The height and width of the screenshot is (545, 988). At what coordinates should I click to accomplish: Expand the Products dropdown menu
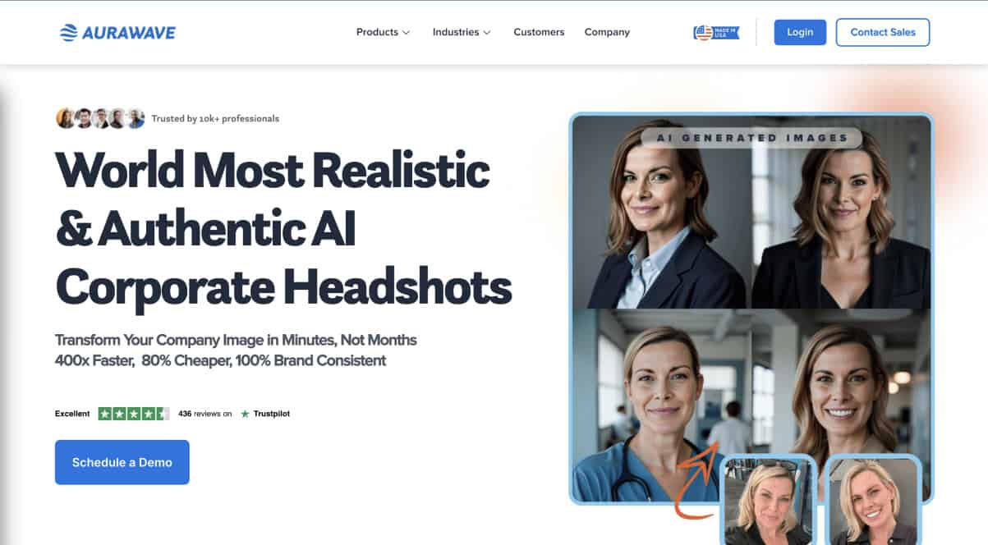coord(382,32)
